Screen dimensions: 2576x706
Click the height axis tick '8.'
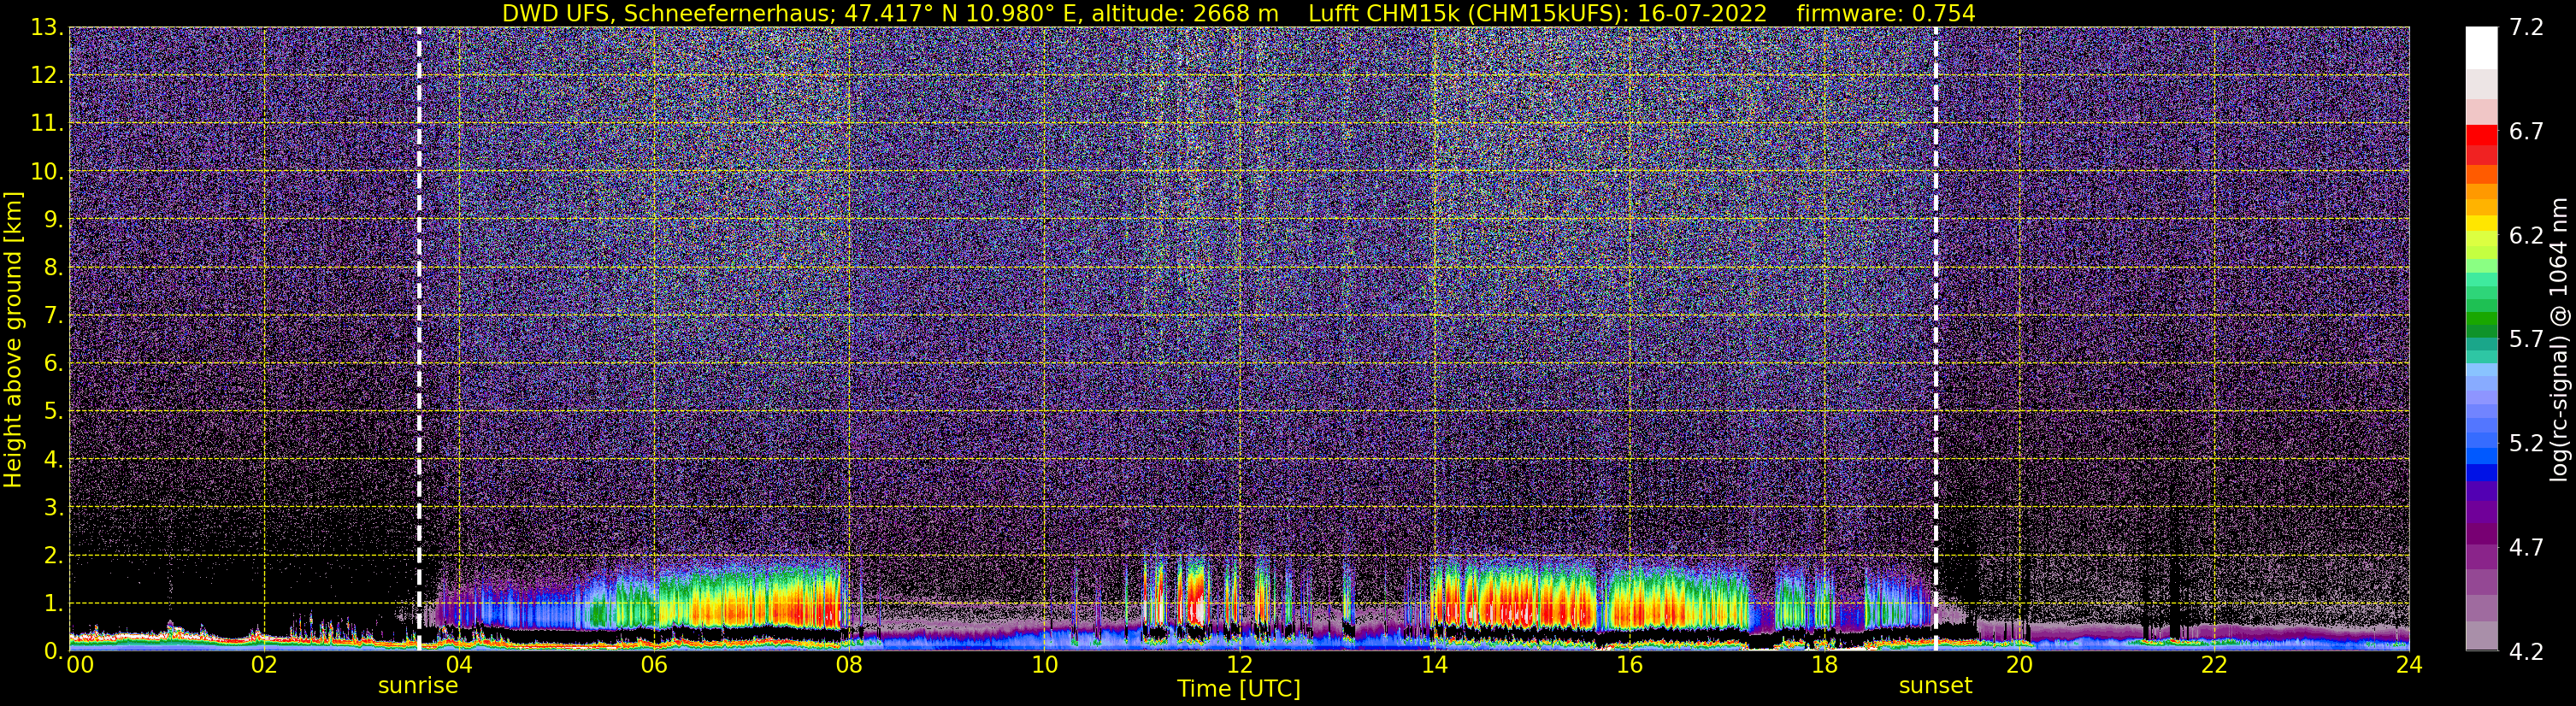pyautogui.click(x=52, y=268)
